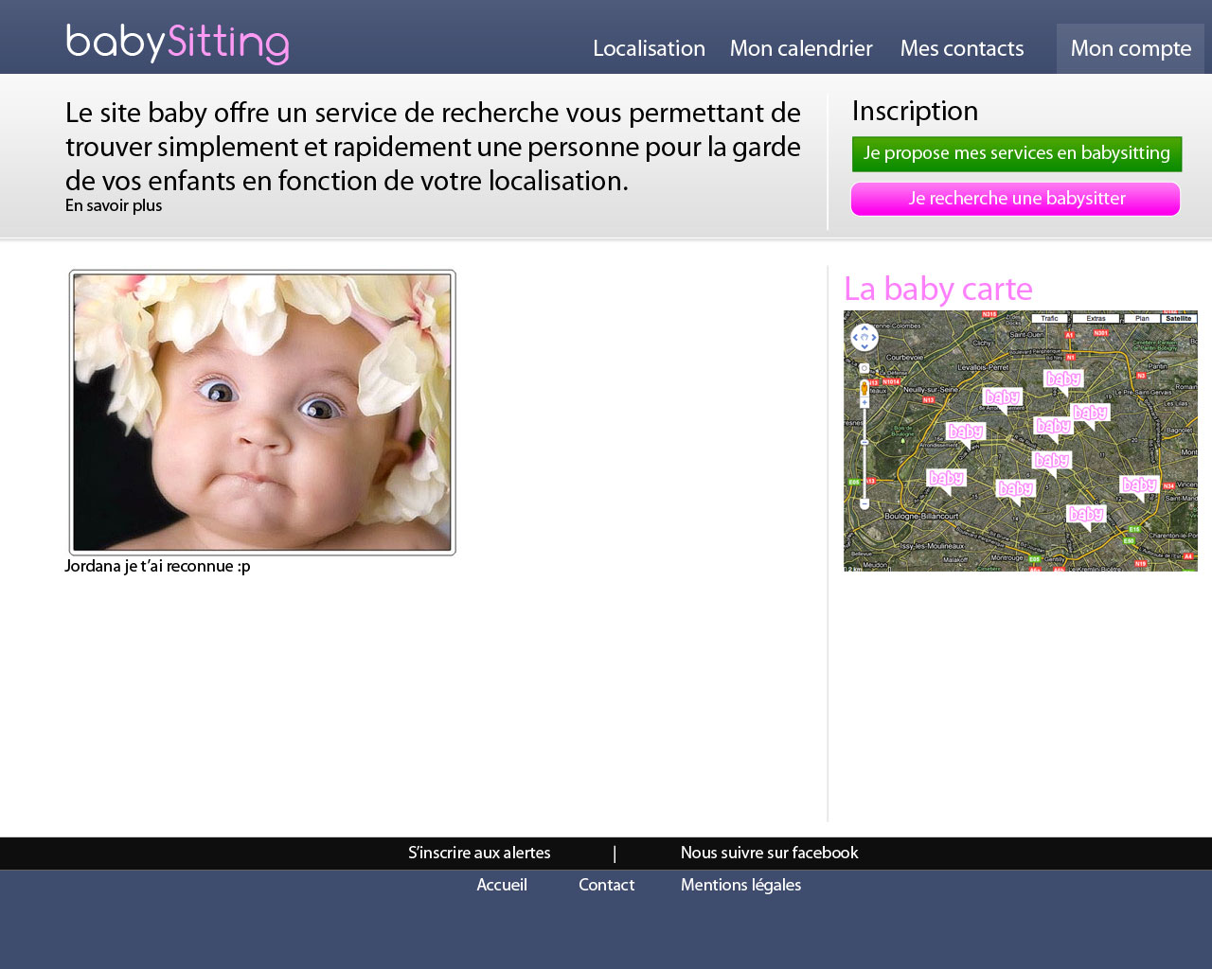This screenshot has height=969, width=1212.
Task: Click the babySitting logo
Action: (x=177, y=44)
